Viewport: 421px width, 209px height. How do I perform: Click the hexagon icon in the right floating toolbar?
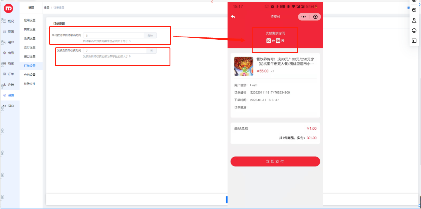pos(414,10)
